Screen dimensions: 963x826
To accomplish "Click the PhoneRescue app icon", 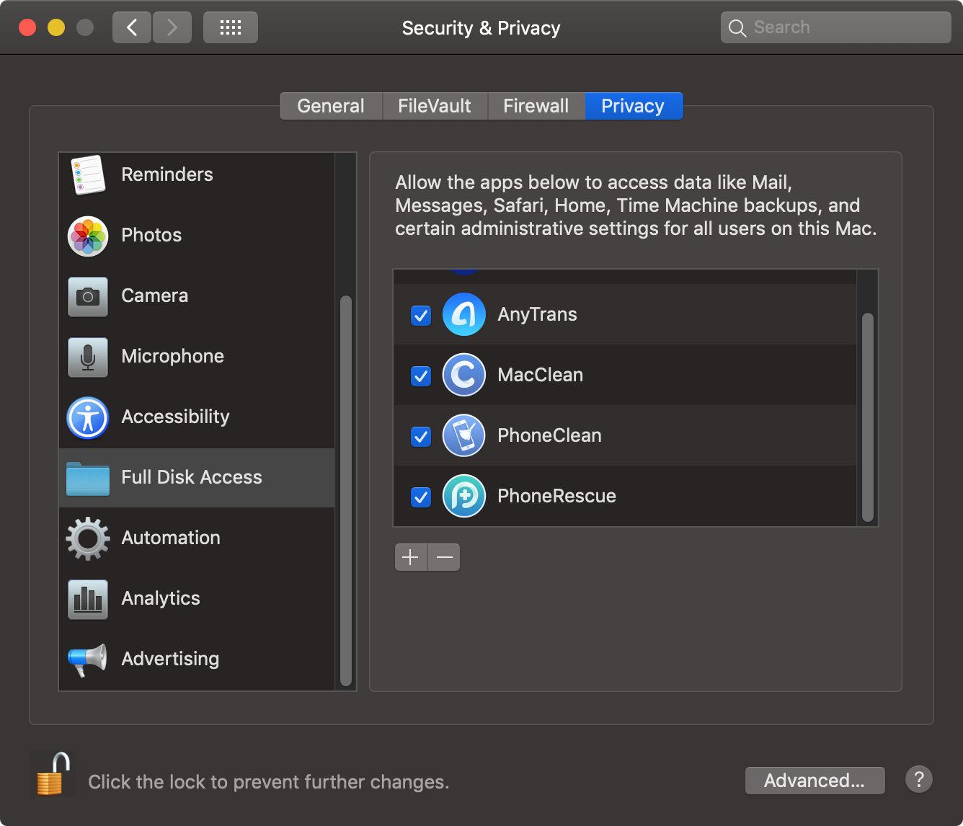I will coord(464,496).
